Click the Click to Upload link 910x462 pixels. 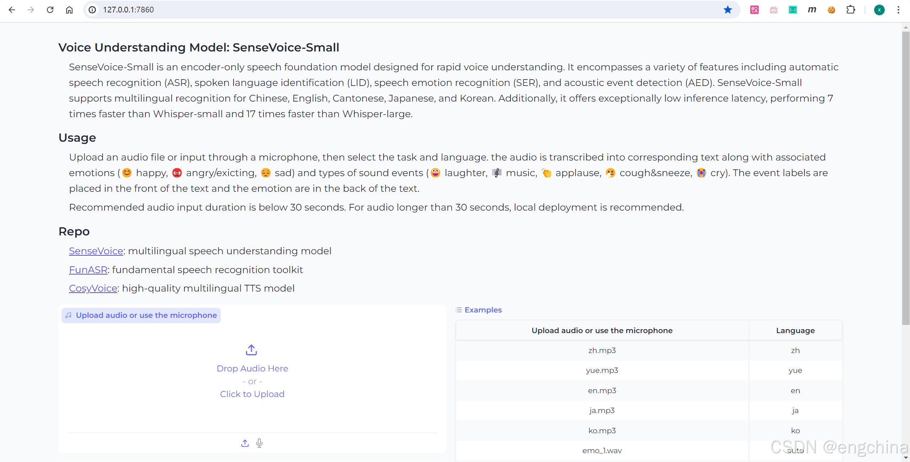click(252, 394)
